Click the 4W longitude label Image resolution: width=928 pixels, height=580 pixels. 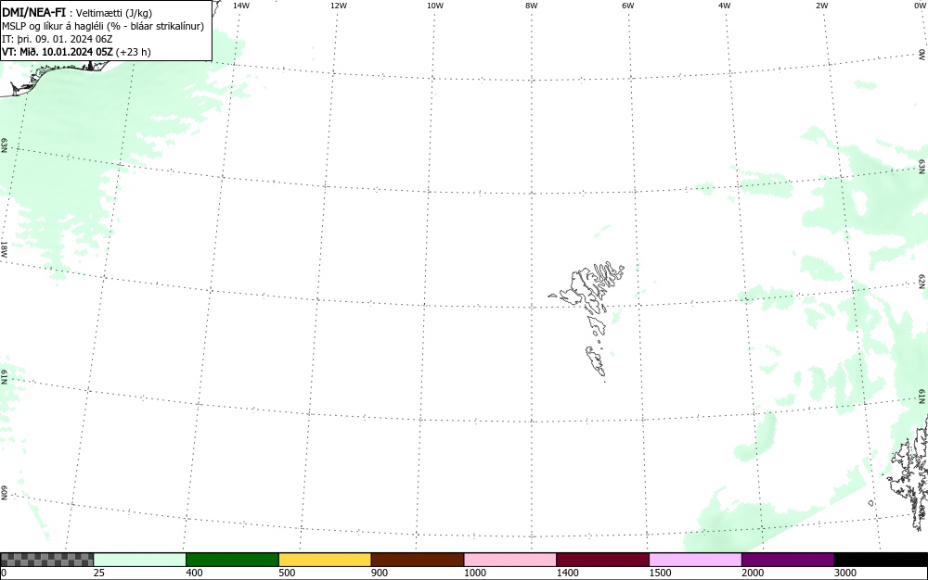tap(725, 6)
